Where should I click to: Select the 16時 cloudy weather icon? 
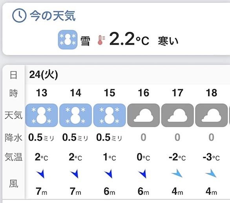(x=144, y=115)
